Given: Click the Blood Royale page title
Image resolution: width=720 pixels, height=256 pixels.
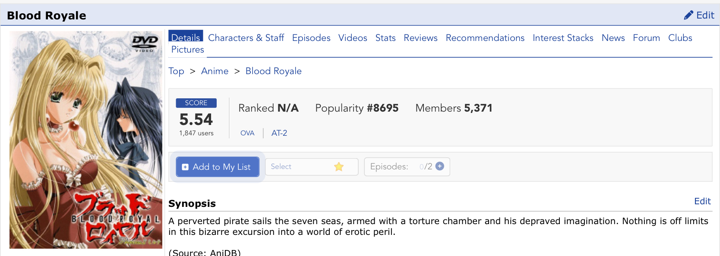Looking at the screenshot, I should 47,16.
